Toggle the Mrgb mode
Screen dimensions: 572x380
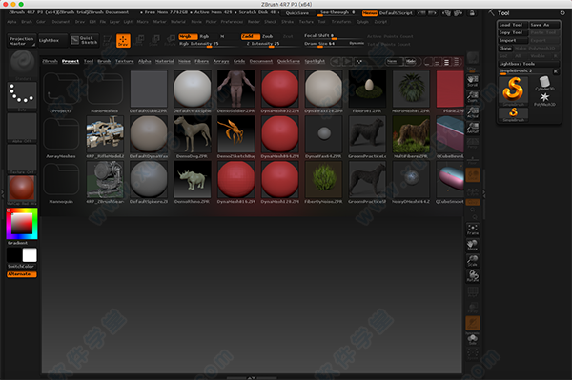[x=188, y=36]
